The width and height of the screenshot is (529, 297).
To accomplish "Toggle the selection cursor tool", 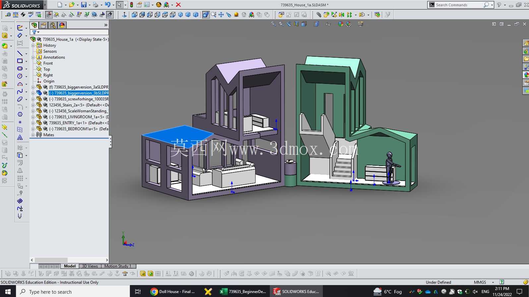I will [119, 5].
